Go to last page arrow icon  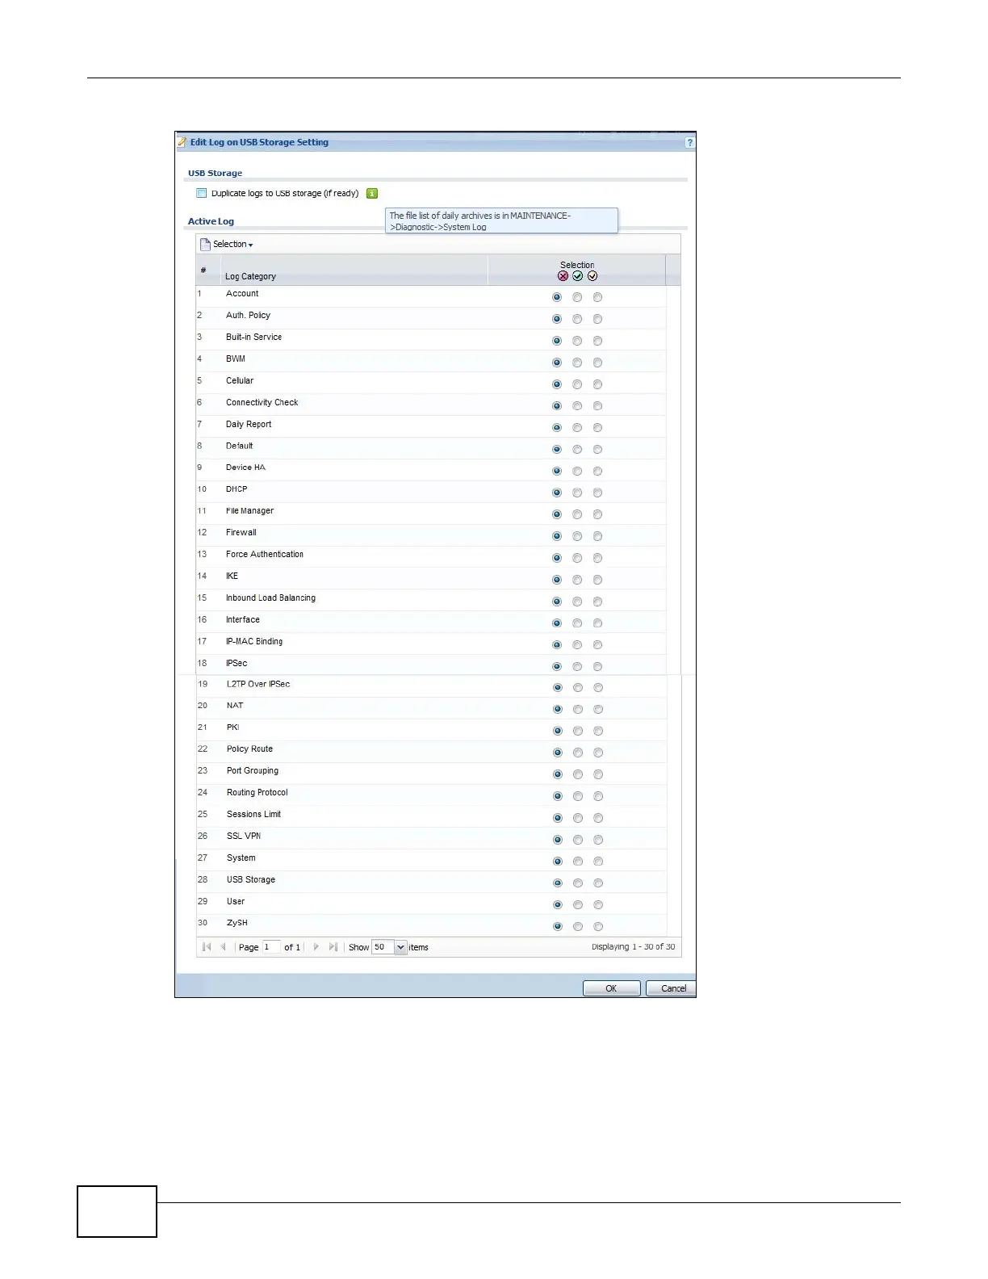(333, 947)
